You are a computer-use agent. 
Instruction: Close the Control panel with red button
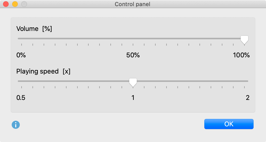tap(6, 4)
